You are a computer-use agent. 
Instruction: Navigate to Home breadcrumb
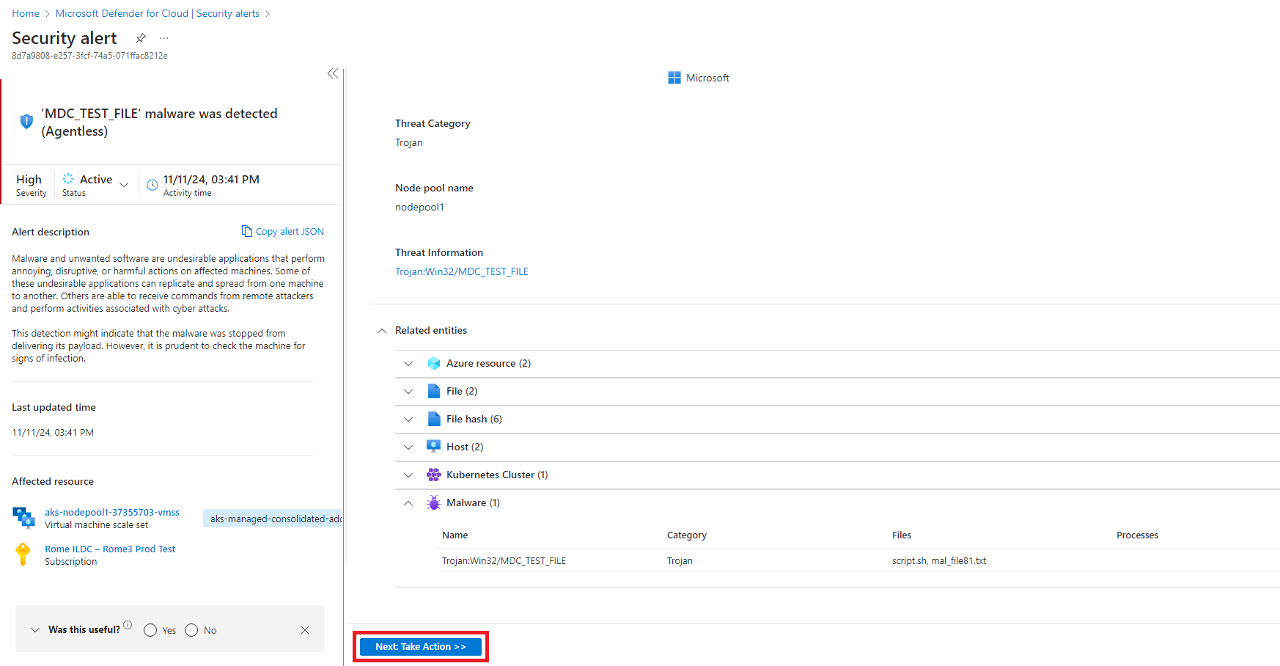(26, 13)
